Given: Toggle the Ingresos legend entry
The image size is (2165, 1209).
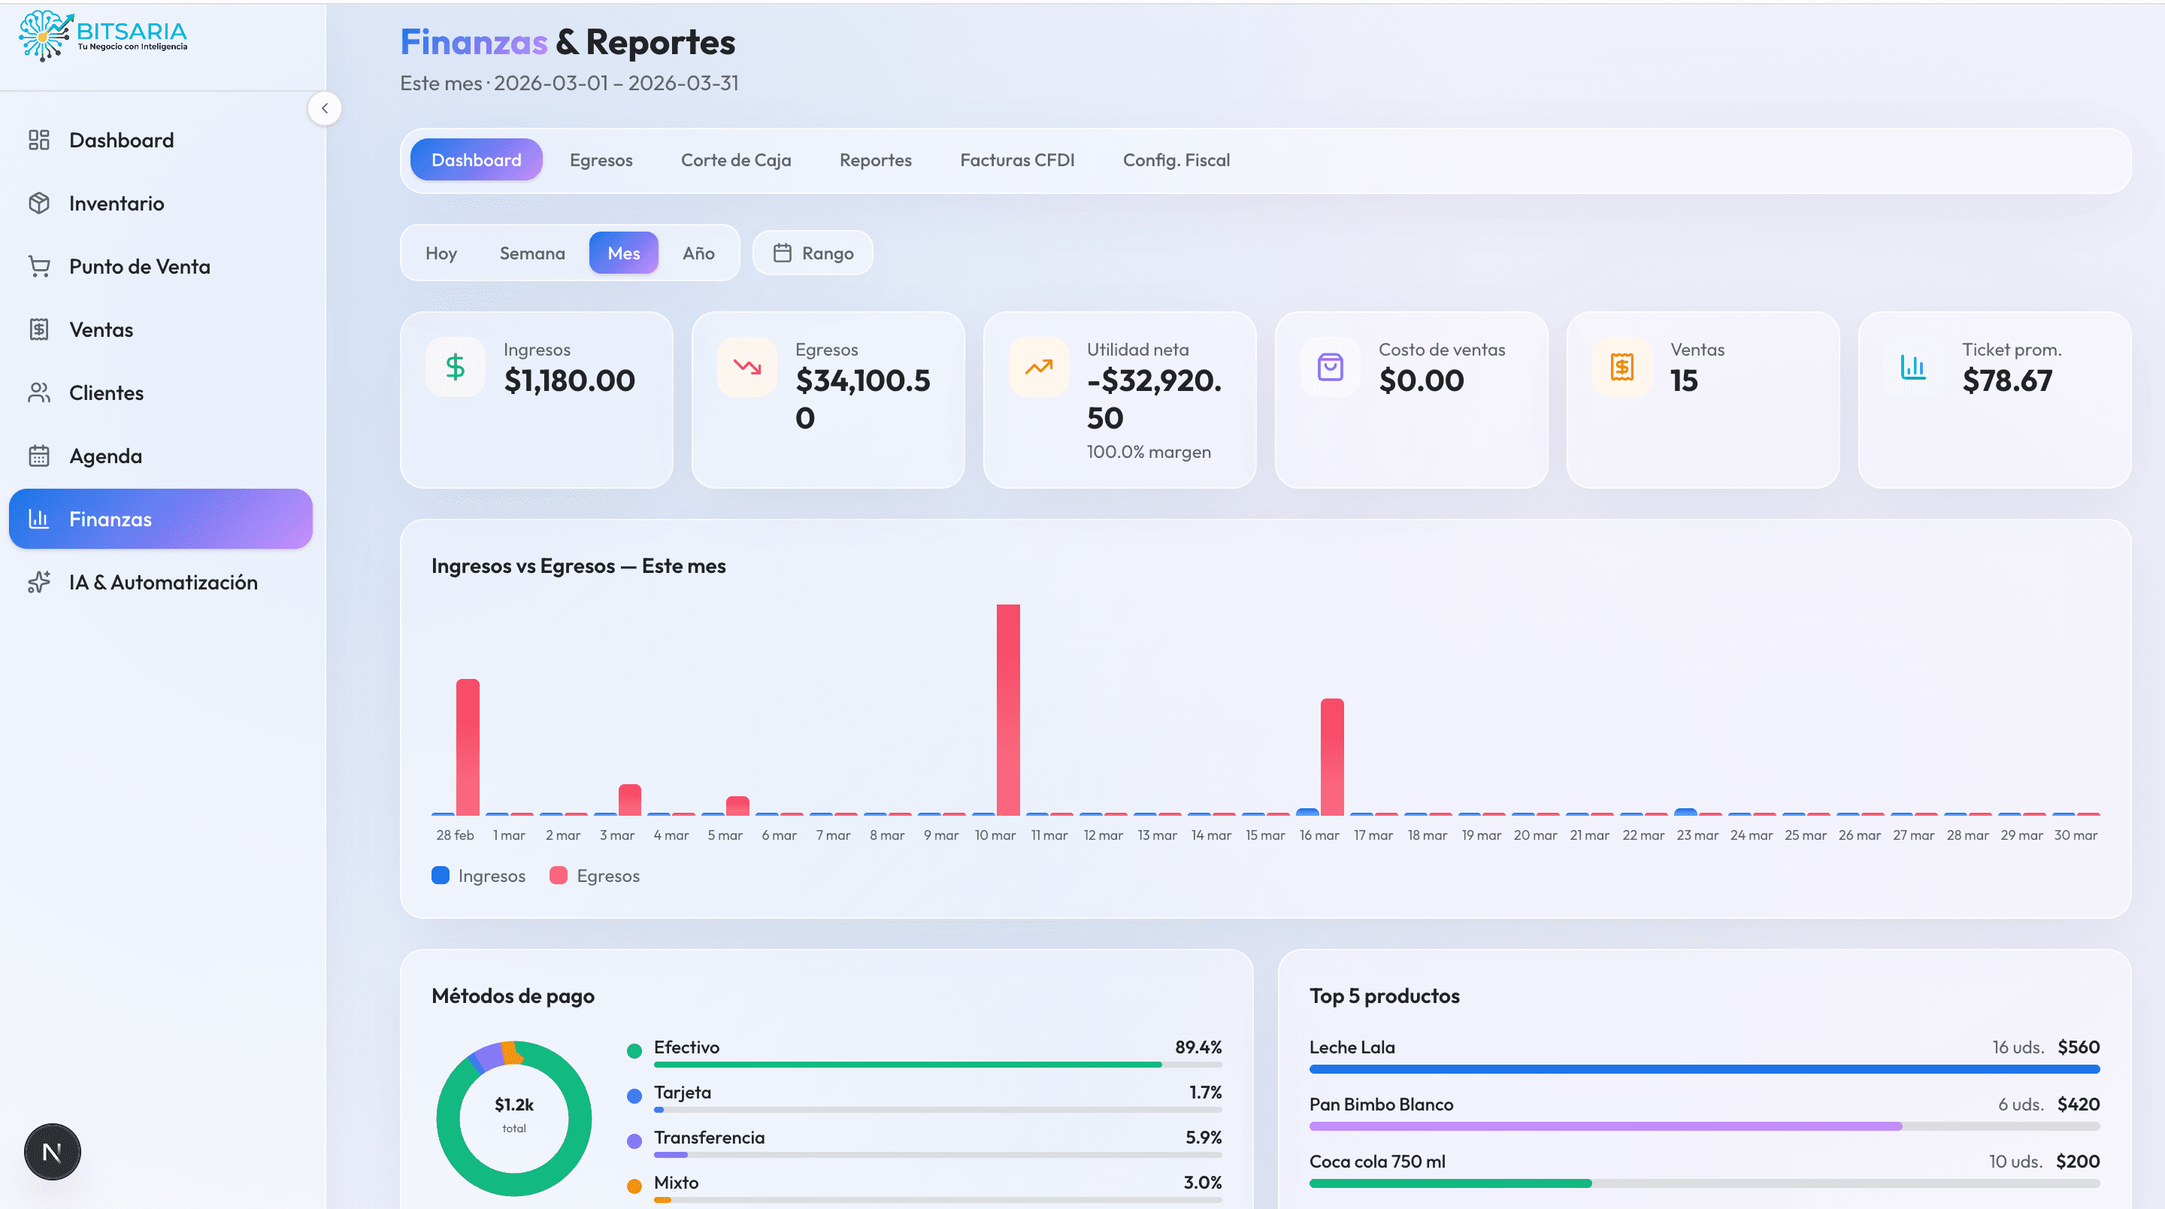Looking at the screenshot, I should [477, 875].
